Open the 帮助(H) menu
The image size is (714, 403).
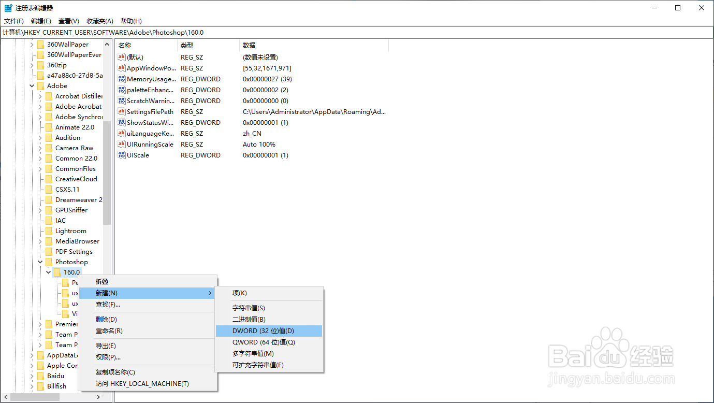pos(131,21)
